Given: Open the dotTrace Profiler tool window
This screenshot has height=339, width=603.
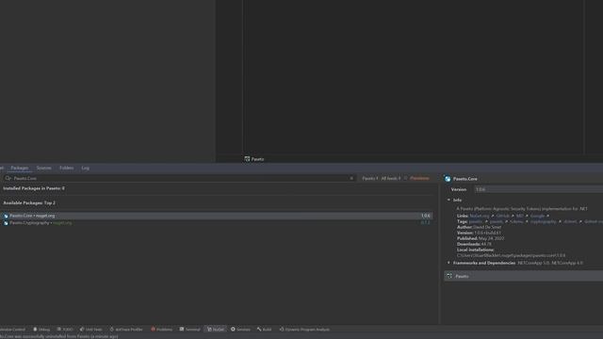Looking at the screenshot, I should point(126,330).
